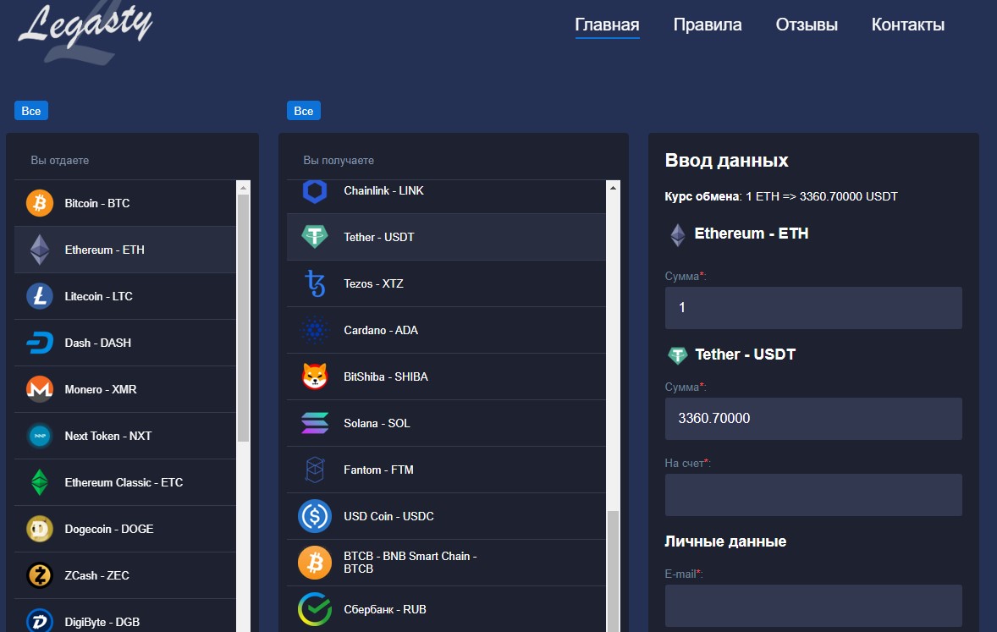Choose Monero - XMR in give list

(x=125, y=389)
